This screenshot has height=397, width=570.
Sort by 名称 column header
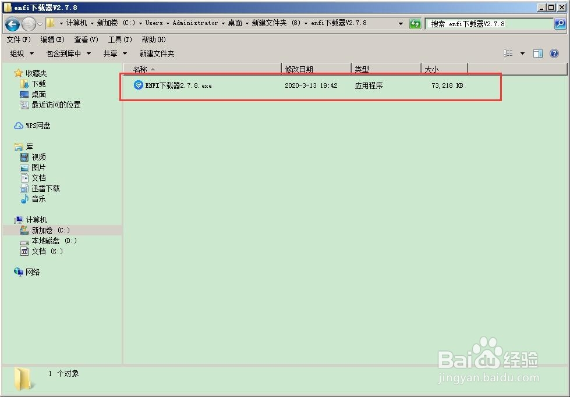coord(203,69)
